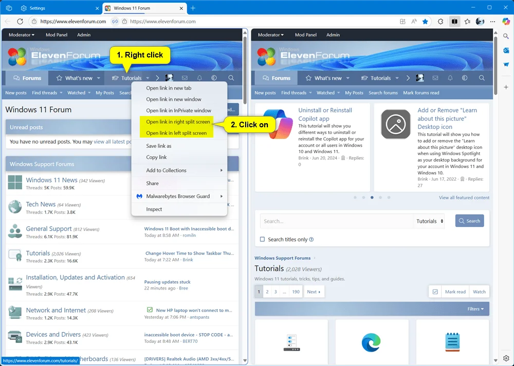This screenshot has width=514, height=366.
Task: Expand the What's new arrow in the left pane
Action: pyautogui.click(x=98, y=78)
